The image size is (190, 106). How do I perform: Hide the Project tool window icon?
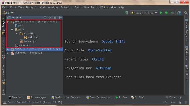[61, 18]
